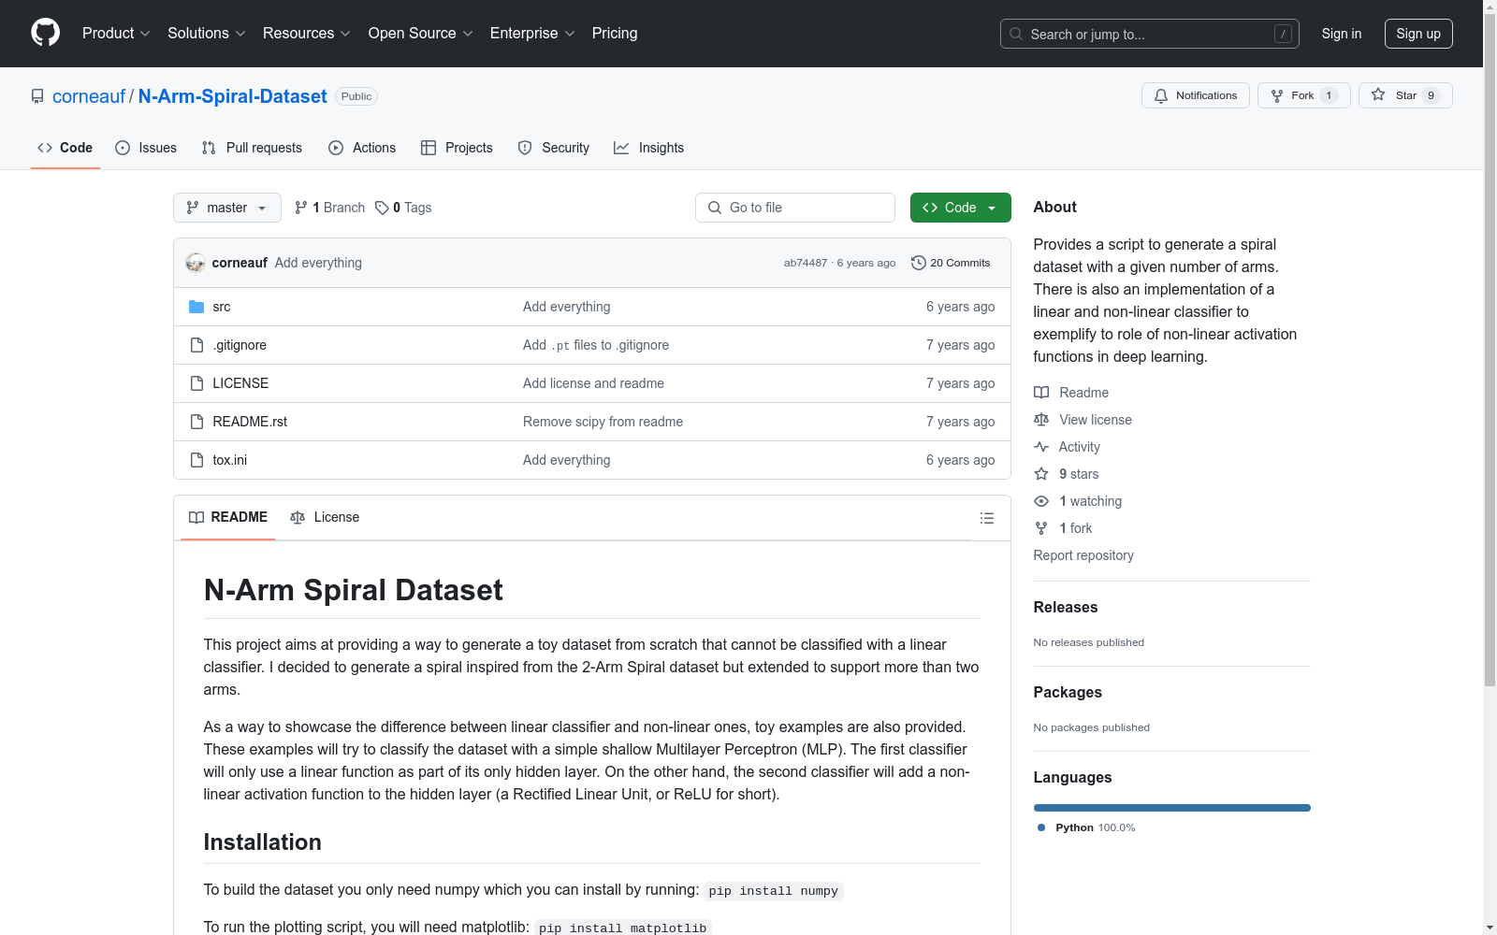Screen dimensions: 1497x935
Task: Switch to the Actions tab
Action: pos(362,148)
